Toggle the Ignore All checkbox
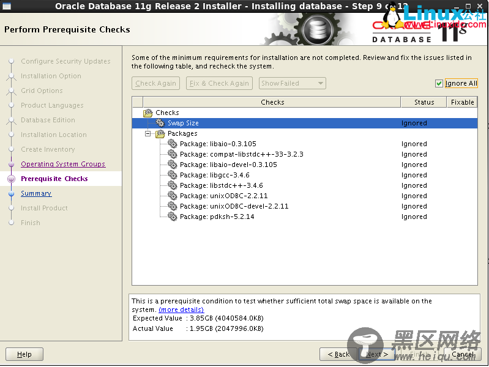Image resolution: width=489 pixels, height=367 pixels. pos(439,83)
